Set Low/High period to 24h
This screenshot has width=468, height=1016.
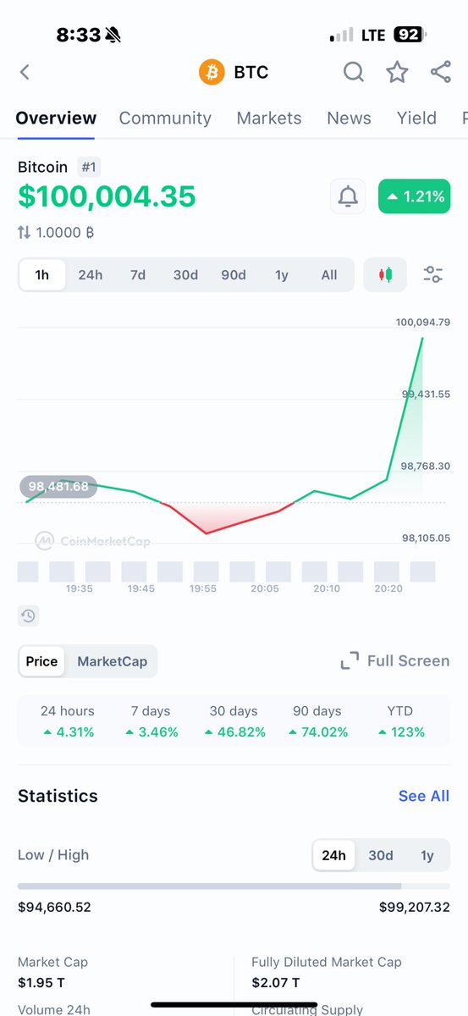click(333, 855)
